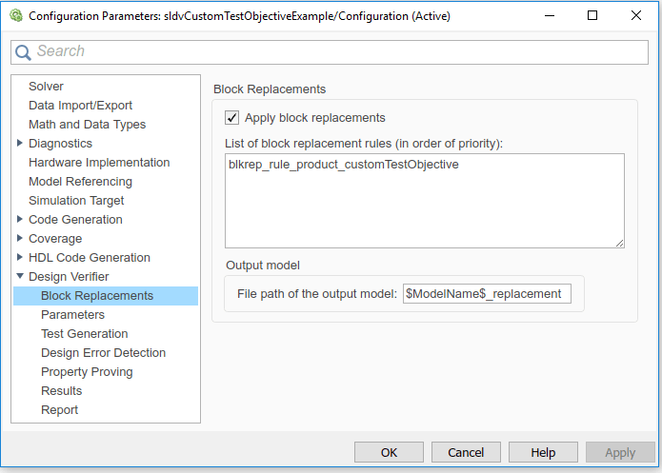
Task: Click the search magnifier icon
Action: pos(24,52)
